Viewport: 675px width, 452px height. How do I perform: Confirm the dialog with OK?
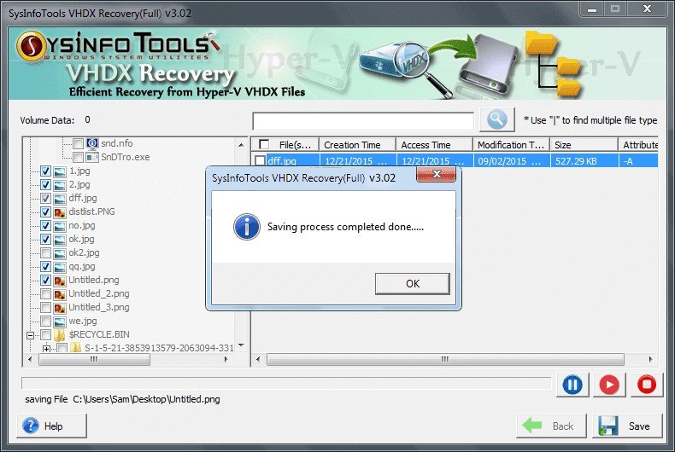point(413,284)
